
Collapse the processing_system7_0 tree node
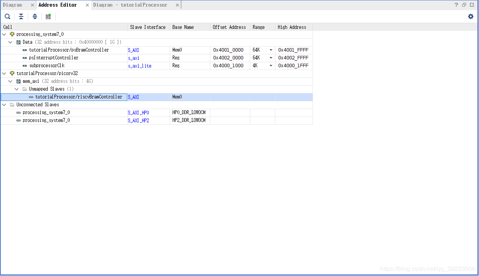(4, 34)
